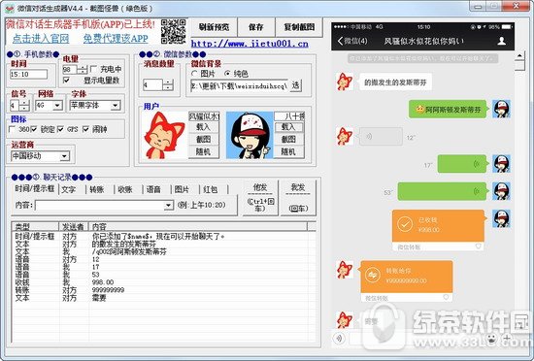
Task: Click the 保存 button
Action: pos(256,27)
